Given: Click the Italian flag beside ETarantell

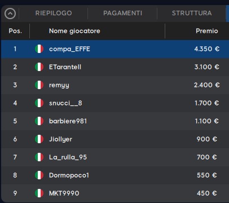Looking at the screenshot, I should pos(39,67).
